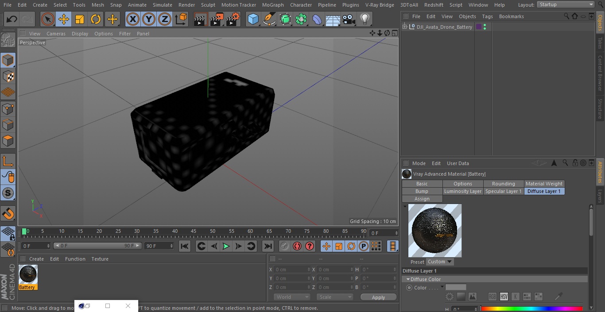605x312 pixels.
Task: Switch color mode to RGB
Action: click(x=492, y=297)
